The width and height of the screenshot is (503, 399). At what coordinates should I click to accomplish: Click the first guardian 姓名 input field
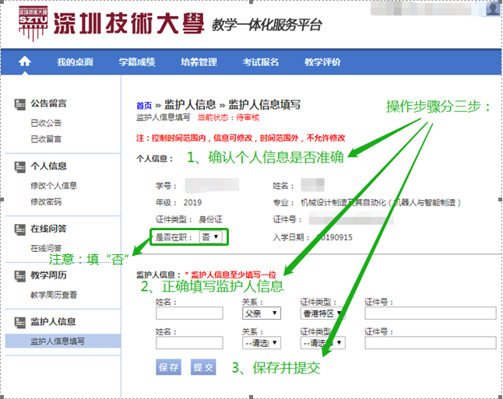point(189,313)
